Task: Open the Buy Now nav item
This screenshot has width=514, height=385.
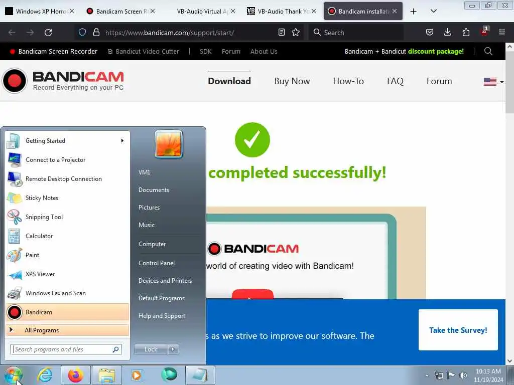Action: [292, 81]
